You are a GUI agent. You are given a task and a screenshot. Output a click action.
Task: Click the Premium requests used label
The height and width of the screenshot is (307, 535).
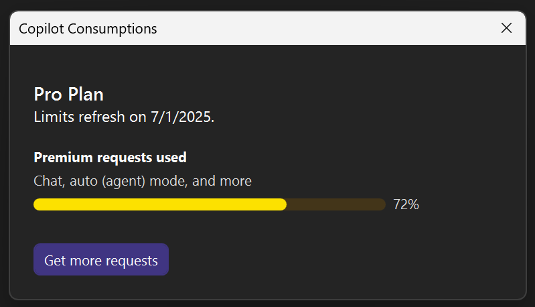110,158
